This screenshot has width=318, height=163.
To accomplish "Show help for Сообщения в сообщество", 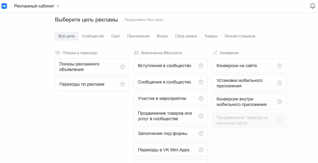I will coord(201,82).
